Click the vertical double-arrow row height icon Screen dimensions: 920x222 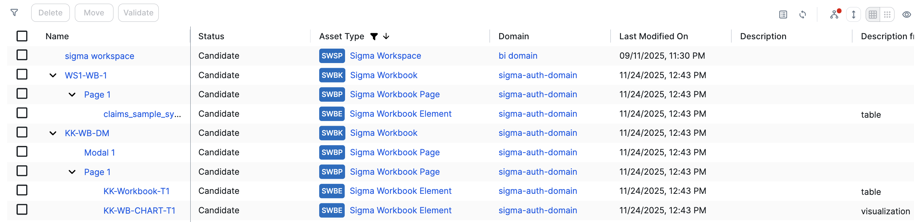pyautogui.click(x=853, y=15)
